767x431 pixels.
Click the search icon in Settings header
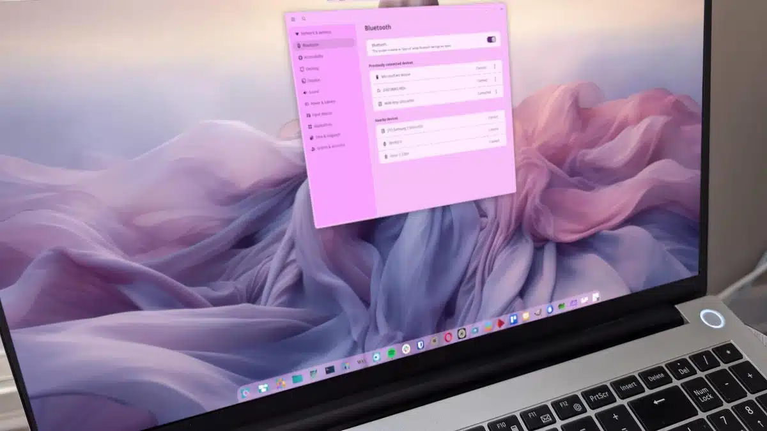coord(304,19)
